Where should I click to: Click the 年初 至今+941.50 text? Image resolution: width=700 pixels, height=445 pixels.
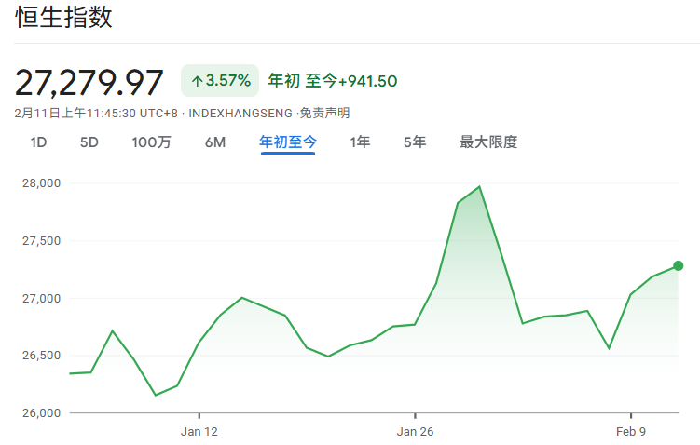(x=333, y=81)
